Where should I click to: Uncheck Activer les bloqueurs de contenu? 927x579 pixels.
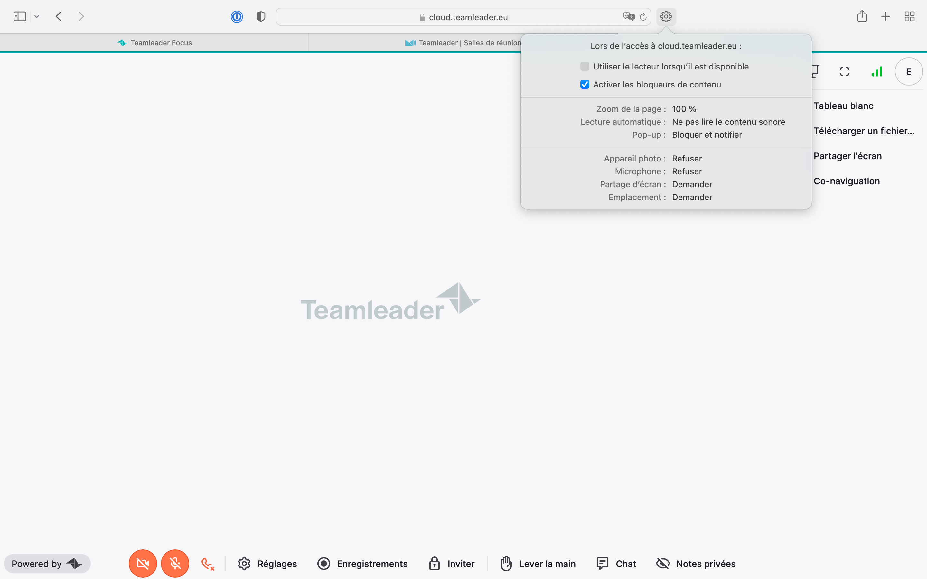585,84
